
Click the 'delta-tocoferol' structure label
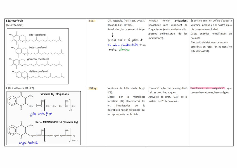click(38, 71)
